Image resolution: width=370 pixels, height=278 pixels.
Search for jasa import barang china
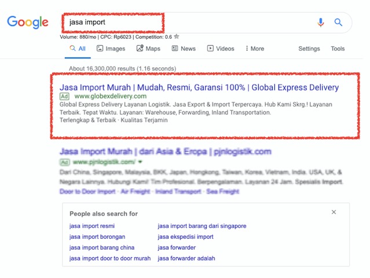click(102, 247)
